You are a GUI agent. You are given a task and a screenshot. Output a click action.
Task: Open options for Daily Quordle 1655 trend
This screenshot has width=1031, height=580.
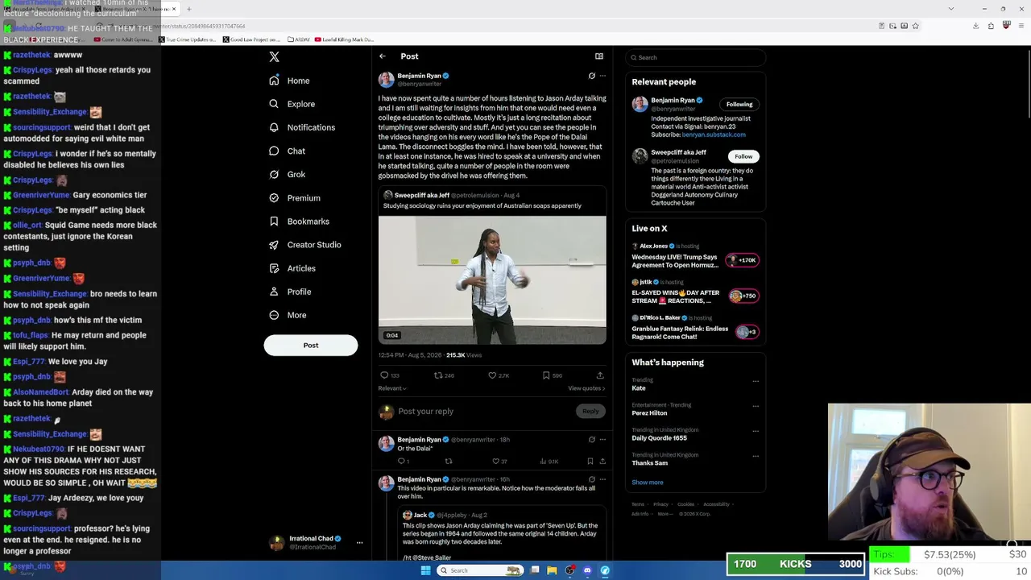point(756,431)
